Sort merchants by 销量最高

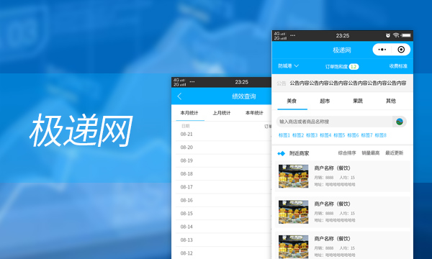click(371, 153)
